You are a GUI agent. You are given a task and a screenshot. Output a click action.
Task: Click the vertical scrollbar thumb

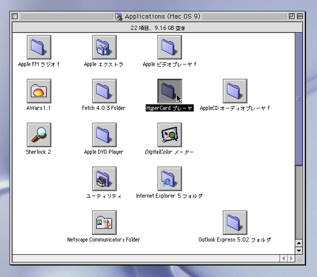click(x=299, y=99)
